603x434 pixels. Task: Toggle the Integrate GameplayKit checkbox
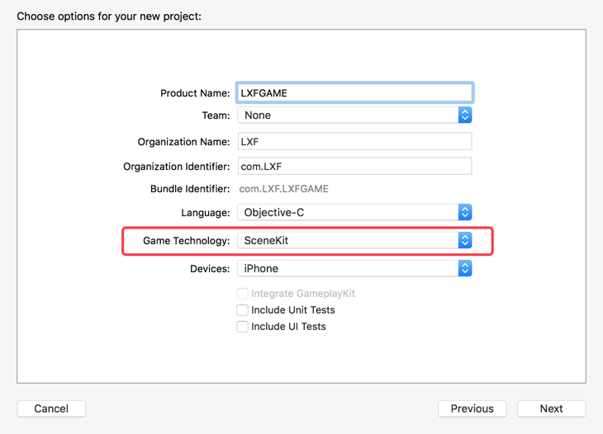pyautogui.click(x=243, y=294)
